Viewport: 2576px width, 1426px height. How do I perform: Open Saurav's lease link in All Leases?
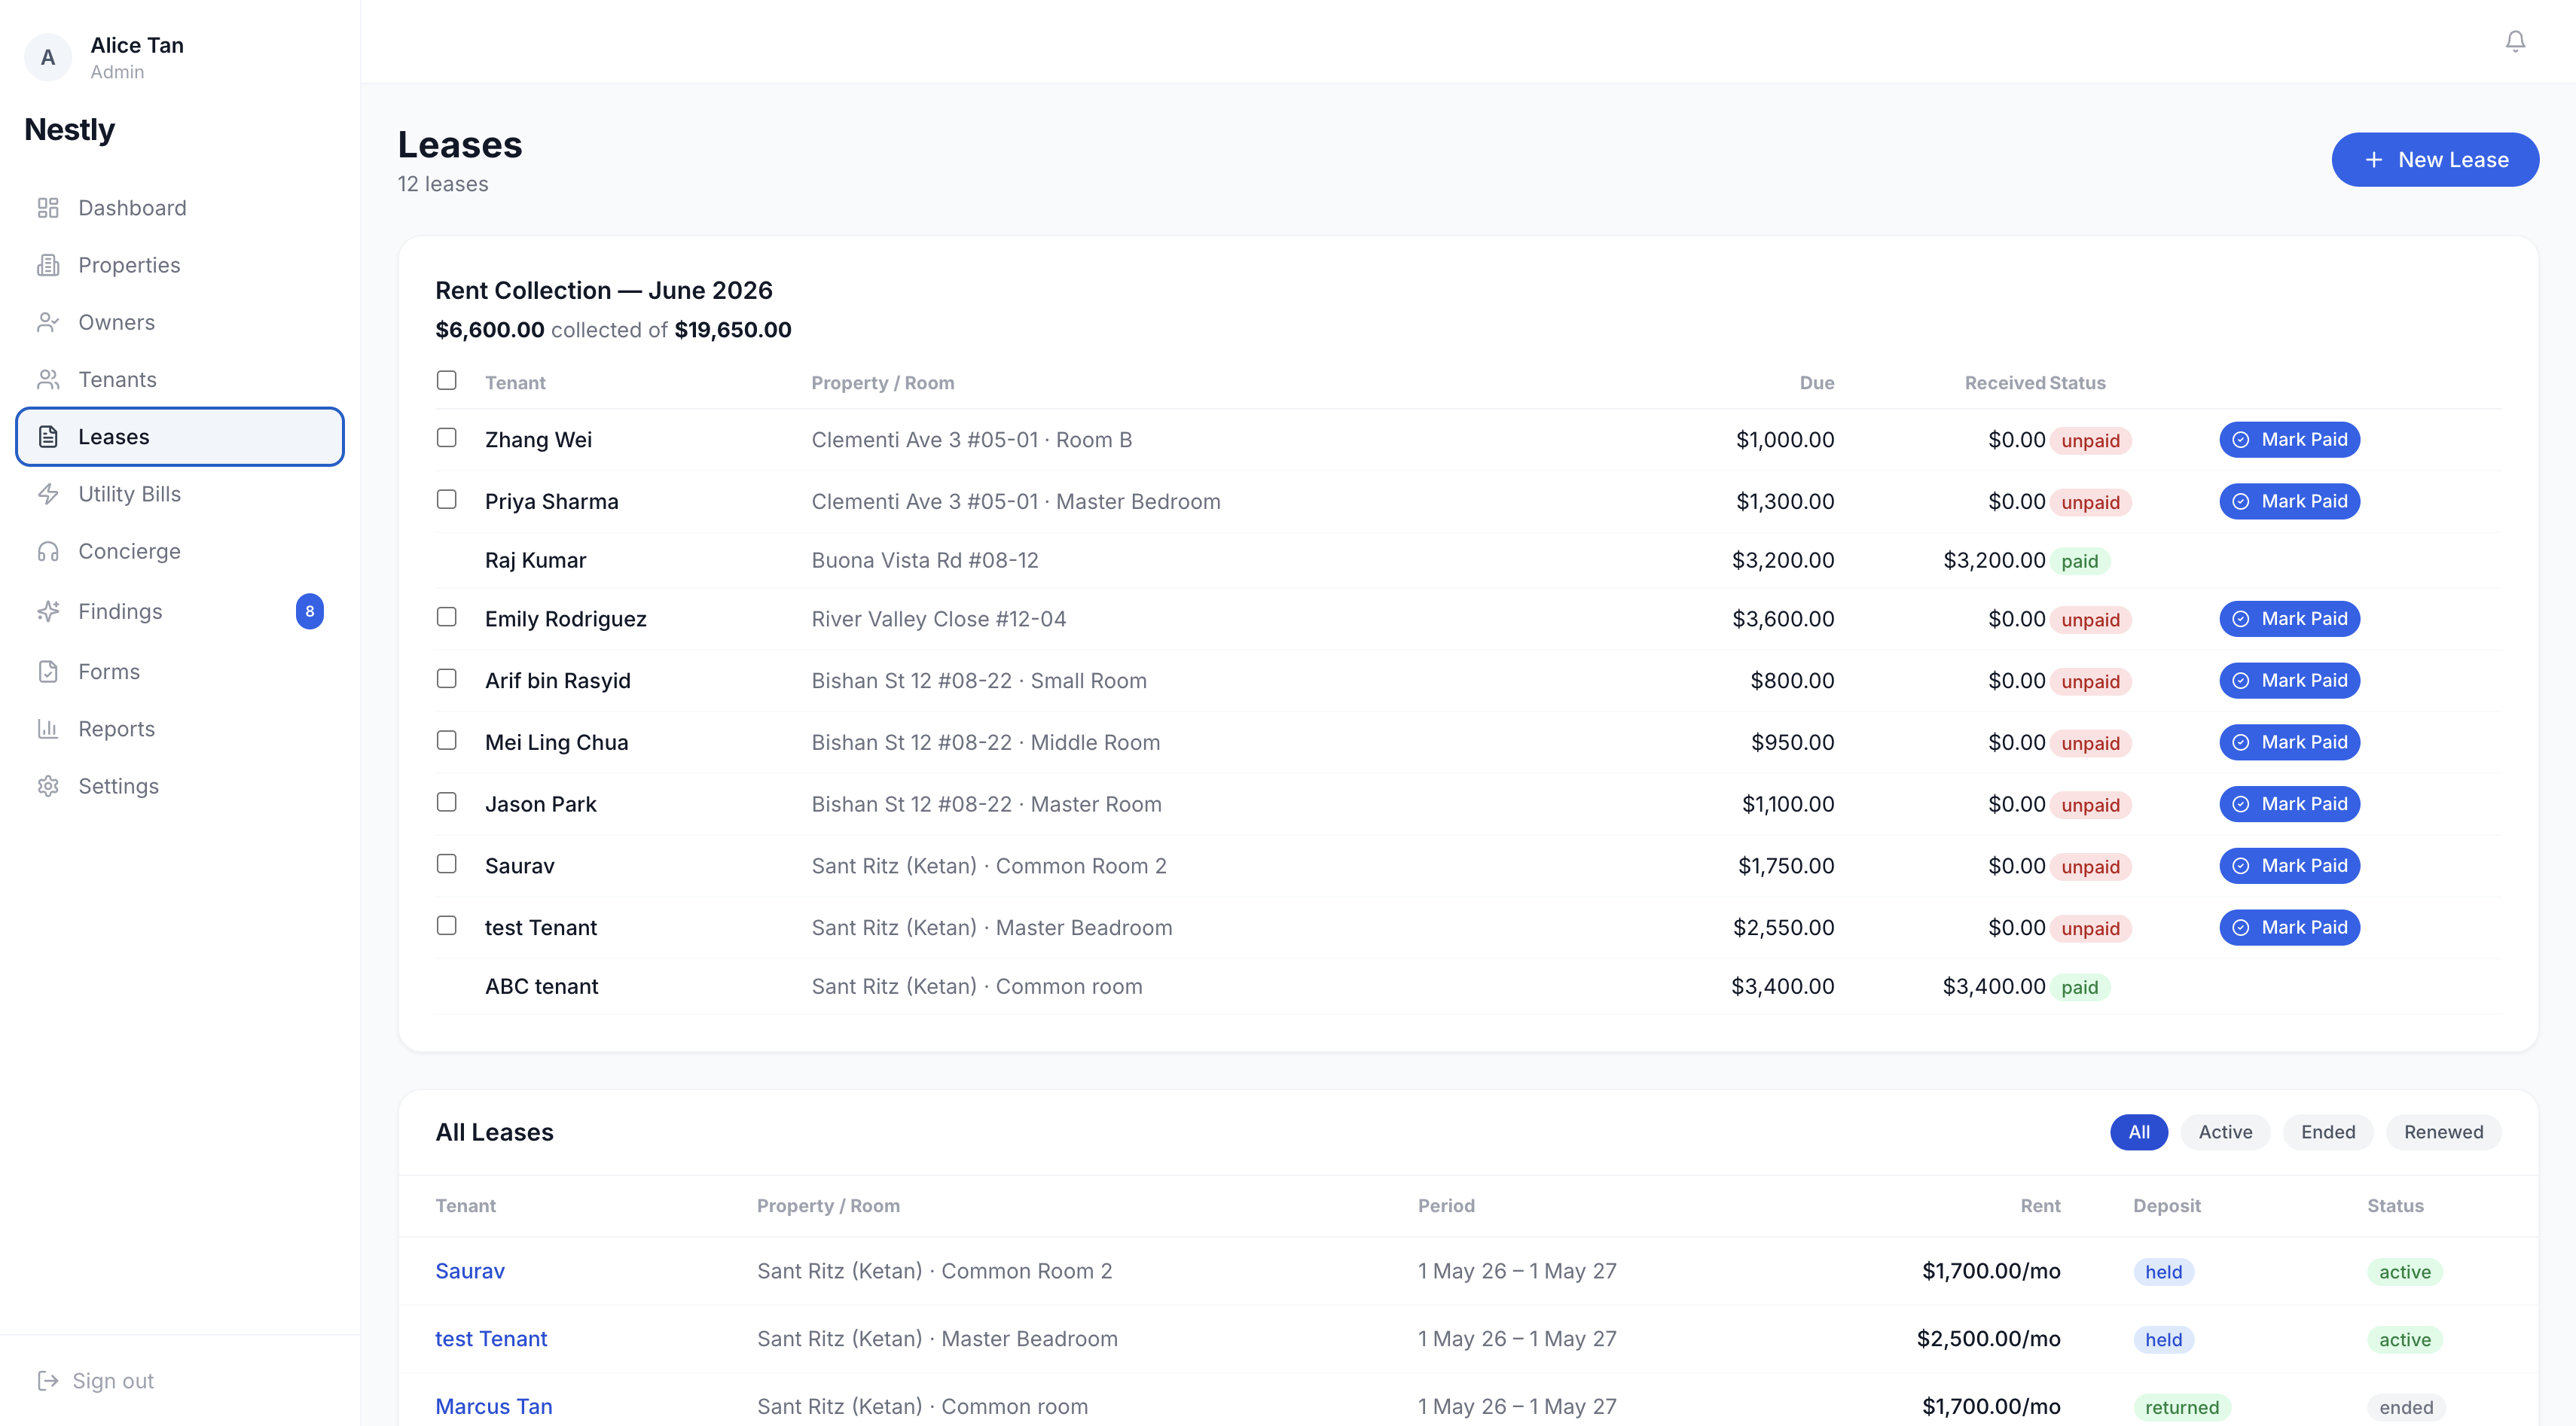470,1271
